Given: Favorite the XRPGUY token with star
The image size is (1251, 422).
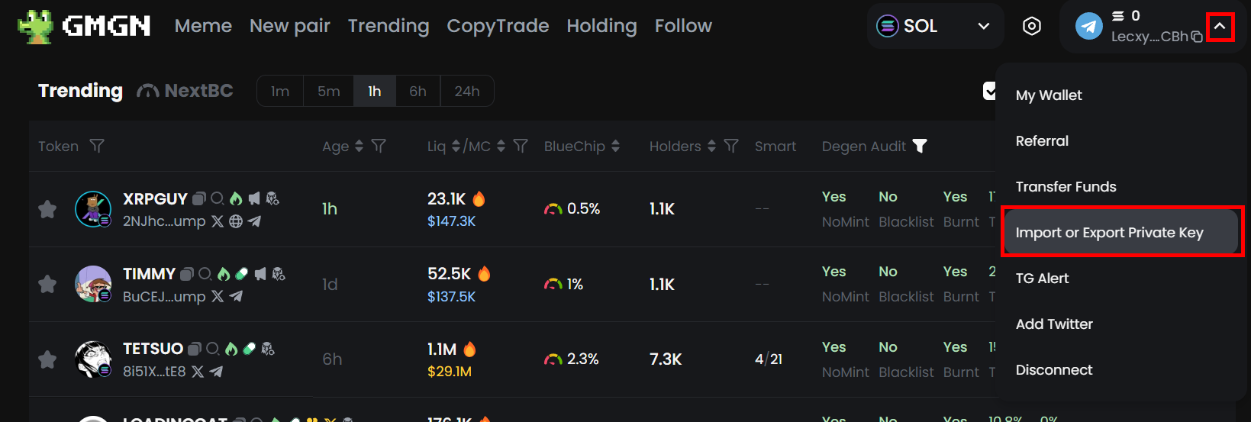Looking at the screenshot, I should click(x=47, y=209).
